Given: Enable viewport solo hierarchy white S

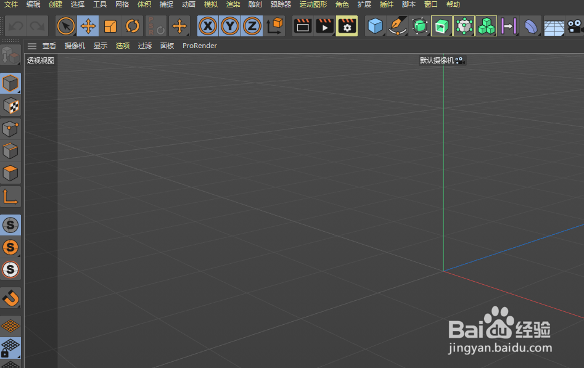Looking at the screenshot, I should click(10, 269).
